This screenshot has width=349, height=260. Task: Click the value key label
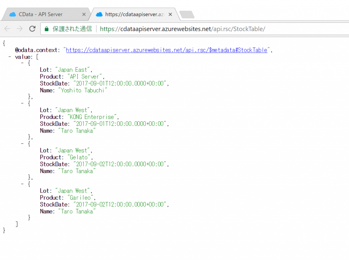22,57
